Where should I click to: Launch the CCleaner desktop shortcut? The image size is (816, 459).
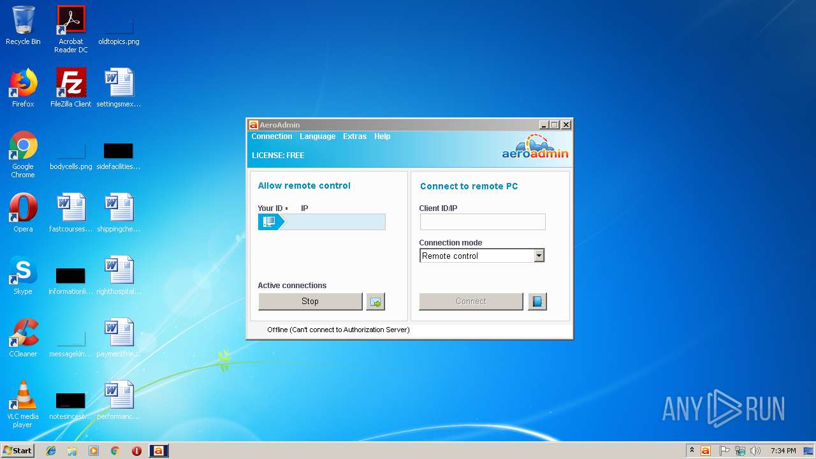(23, 338)
